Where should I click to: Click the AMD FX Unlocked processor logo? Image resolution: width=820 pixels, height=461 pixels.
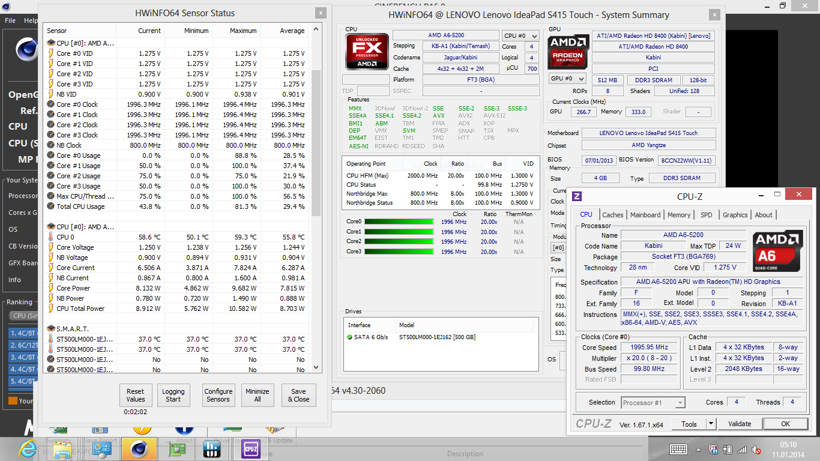point(367,52)
